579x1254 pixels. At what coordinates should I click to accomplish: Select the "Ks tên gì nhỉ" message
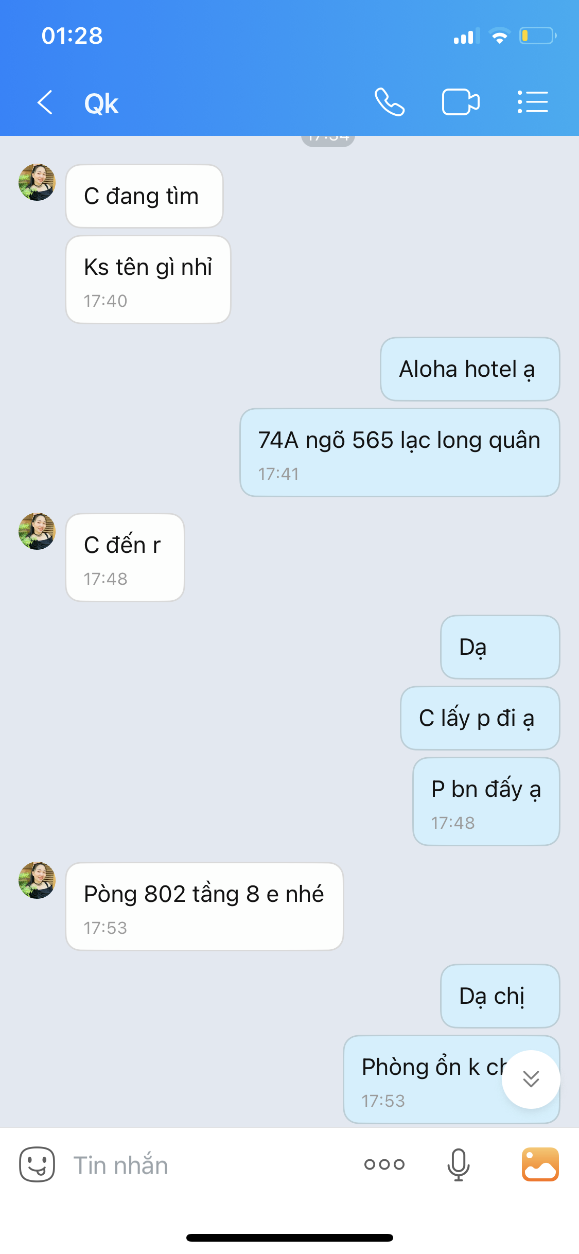(x=148, y=280)
